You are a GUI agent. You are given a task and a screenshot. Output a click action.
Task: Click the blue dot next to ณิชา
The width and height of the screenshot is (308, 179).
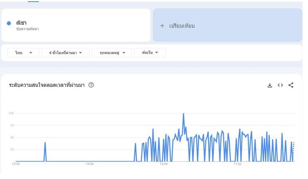click(x=9, y=23)
